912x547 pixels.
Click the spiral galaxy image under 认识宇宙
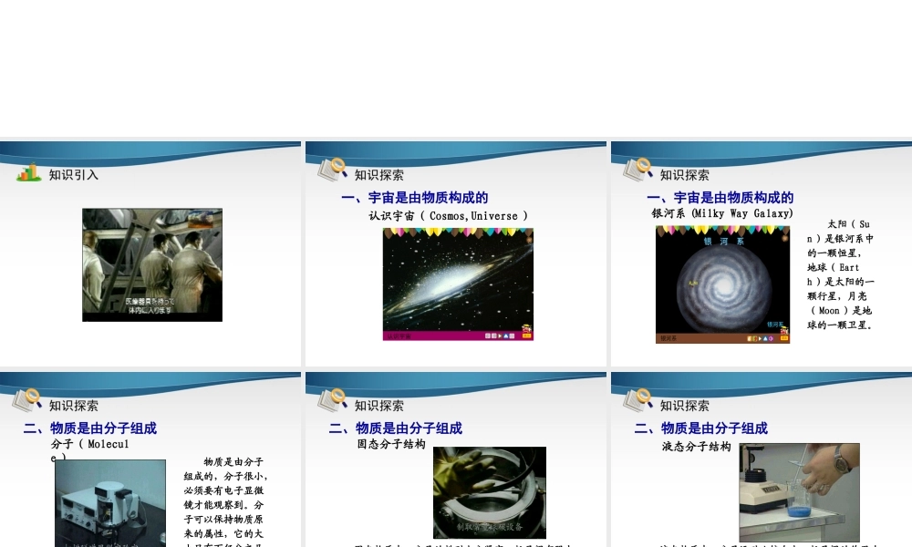pos(459,284)
